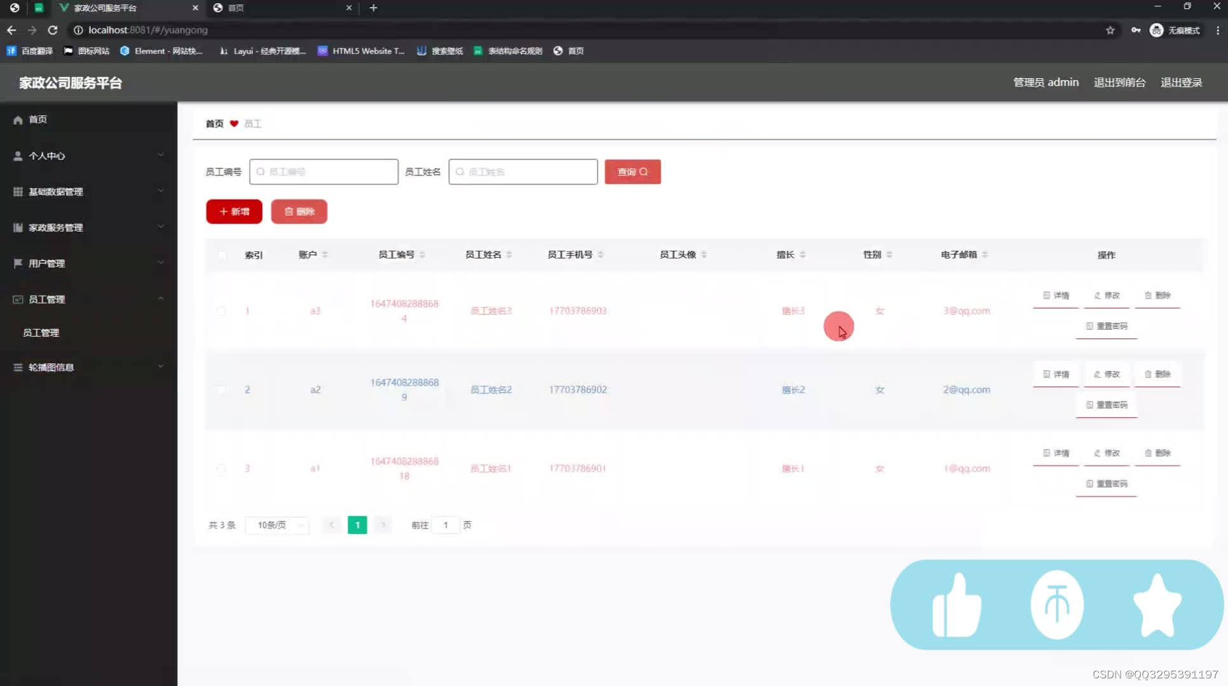1228x686 pixels.
Task: Bookmark this page with the star icon
Action: click(x=1110, y=30)
